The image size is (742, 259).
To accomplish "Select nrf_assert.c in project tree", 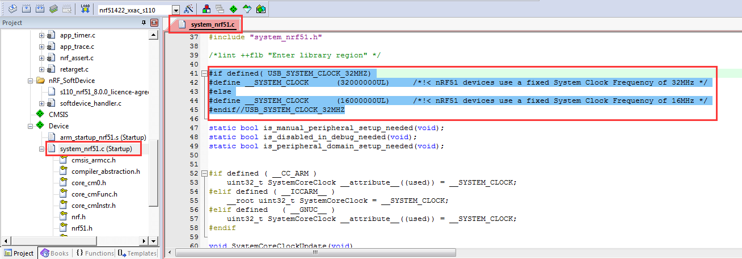I will [77, 58].
